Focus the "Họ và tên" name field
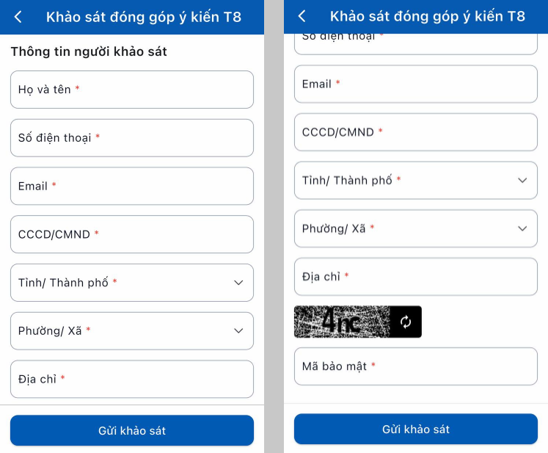The height and width of the screenshot is (453, 548). pos(132,90)
